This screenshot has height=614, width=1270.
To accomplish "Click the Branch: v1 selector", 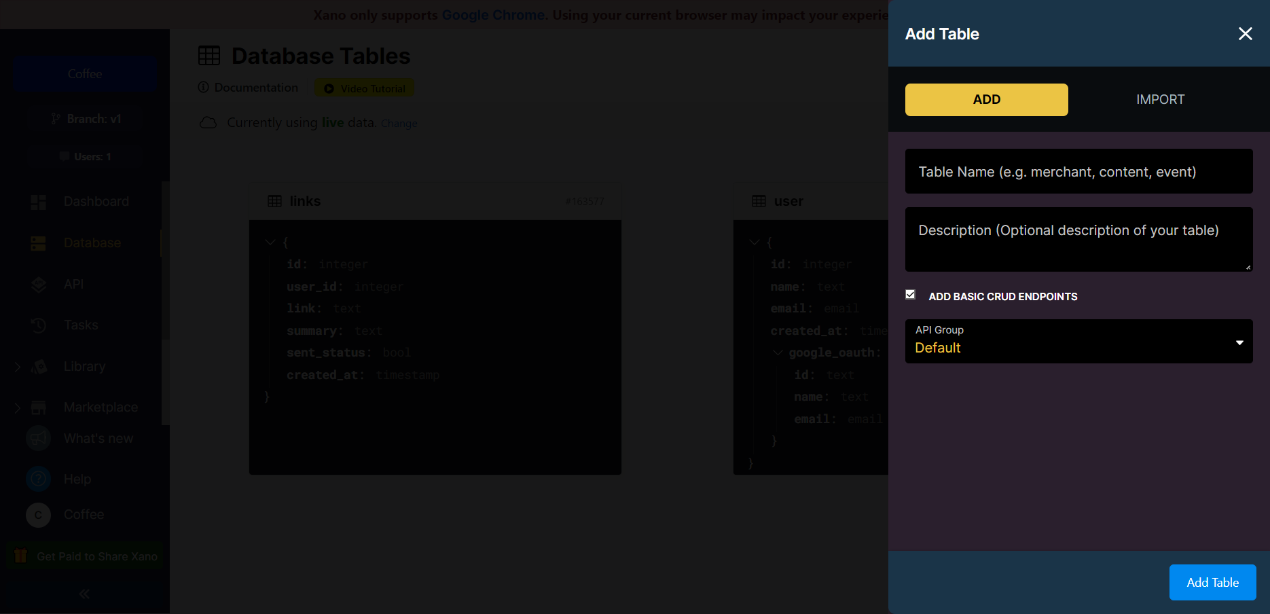I will click(x=85, y=119).
